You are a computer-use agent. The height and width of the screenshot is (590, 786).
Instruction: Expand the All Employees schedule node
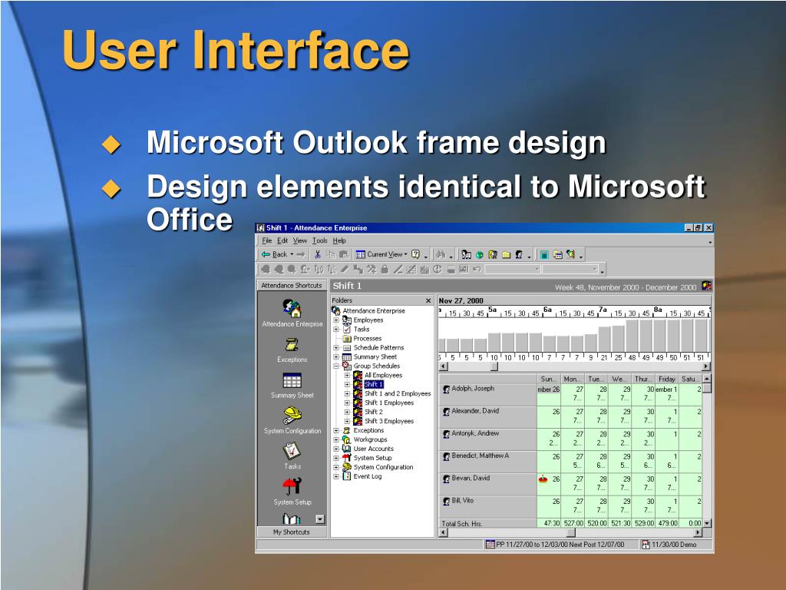coord(347,375)
